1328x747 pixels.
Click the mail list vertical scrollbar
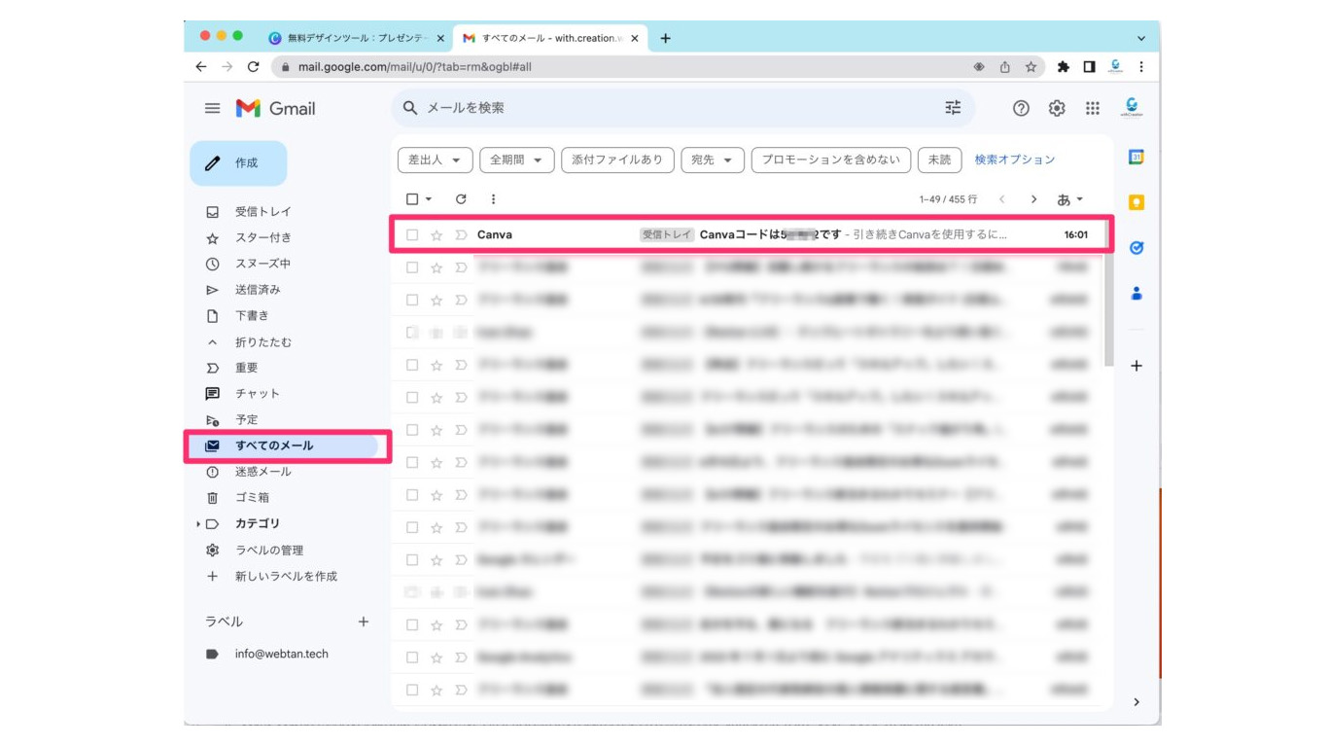point(1109,292)
